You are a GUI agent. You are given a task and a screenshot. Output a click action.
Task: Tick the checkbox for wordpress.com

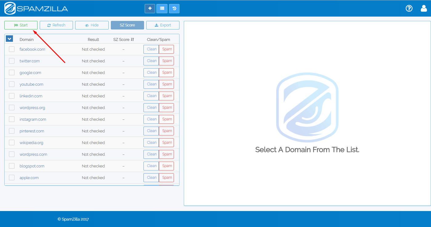pos(12,154)
